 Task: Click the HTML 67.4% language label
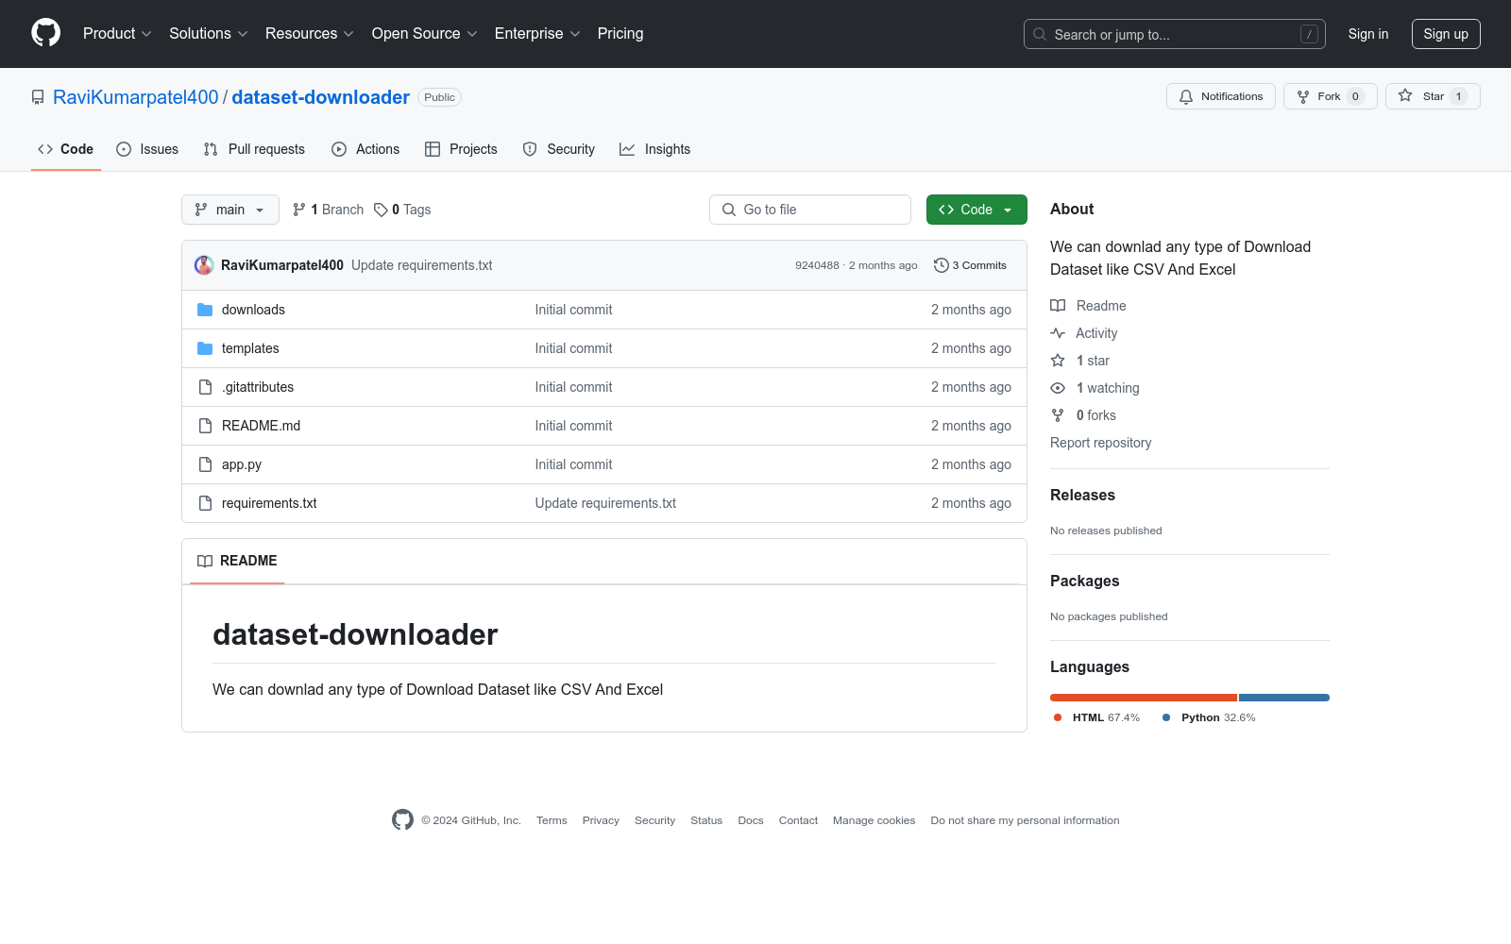tap(1097, 717)
